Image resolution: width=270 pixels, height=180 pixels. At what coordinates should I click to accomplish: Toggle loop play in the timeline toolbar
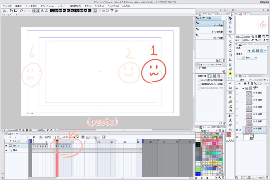tap(83, 137)
